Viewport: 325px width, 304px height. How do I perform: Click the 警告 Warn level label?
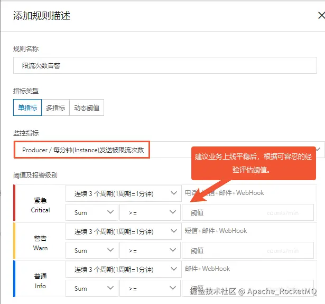[x=40, y=243]
